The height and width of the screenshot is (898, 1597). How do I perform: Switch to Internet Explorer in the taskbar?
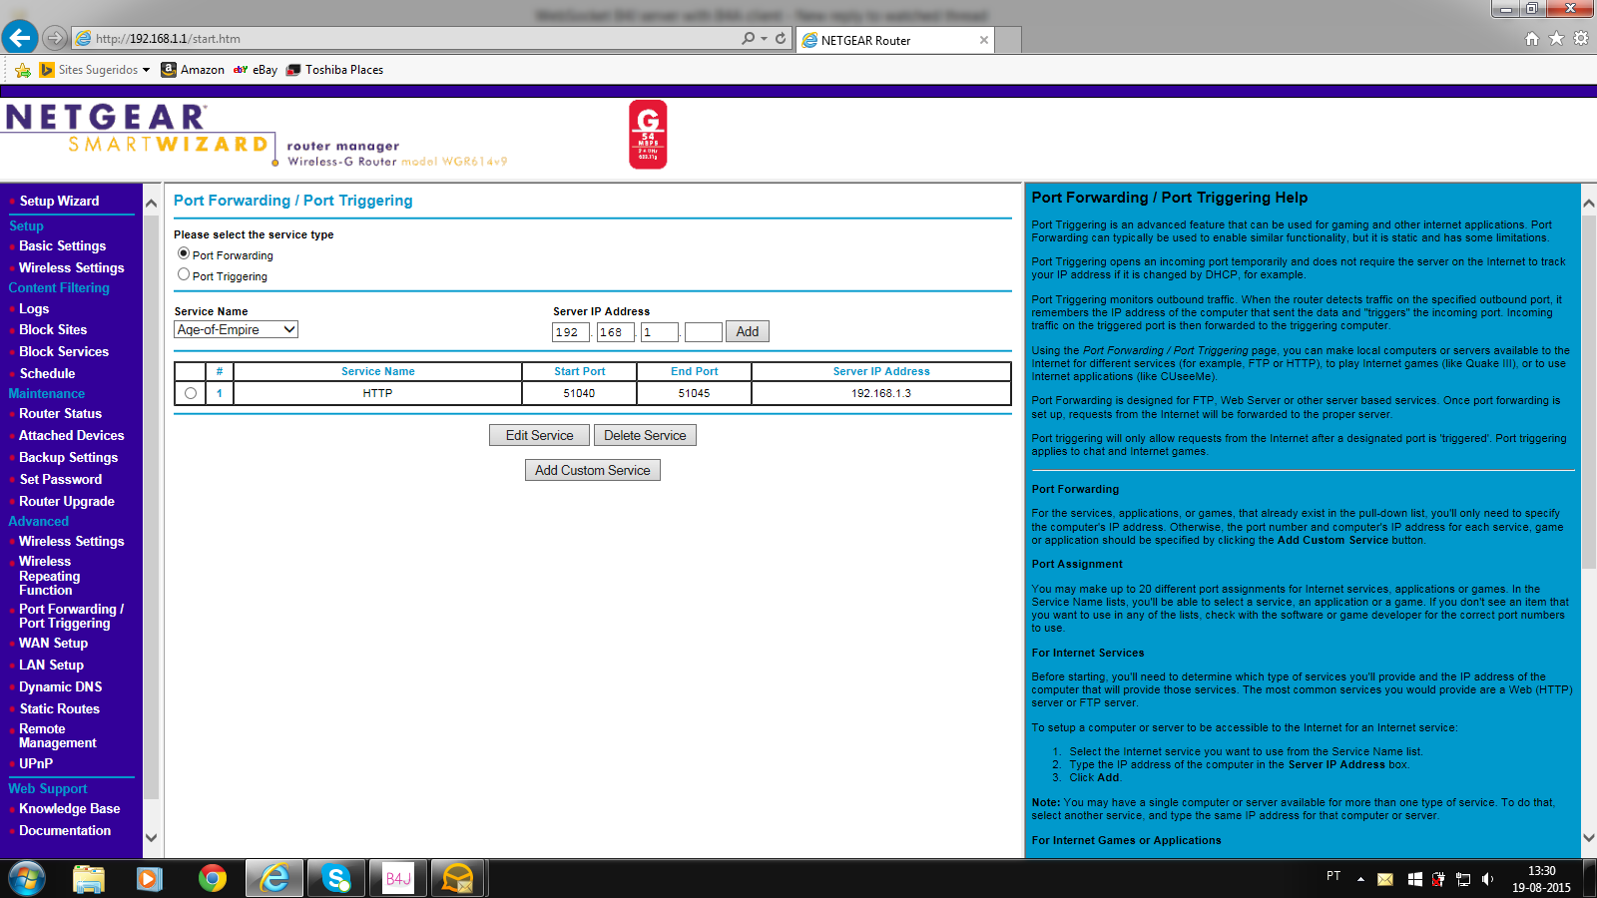point(274,878)
